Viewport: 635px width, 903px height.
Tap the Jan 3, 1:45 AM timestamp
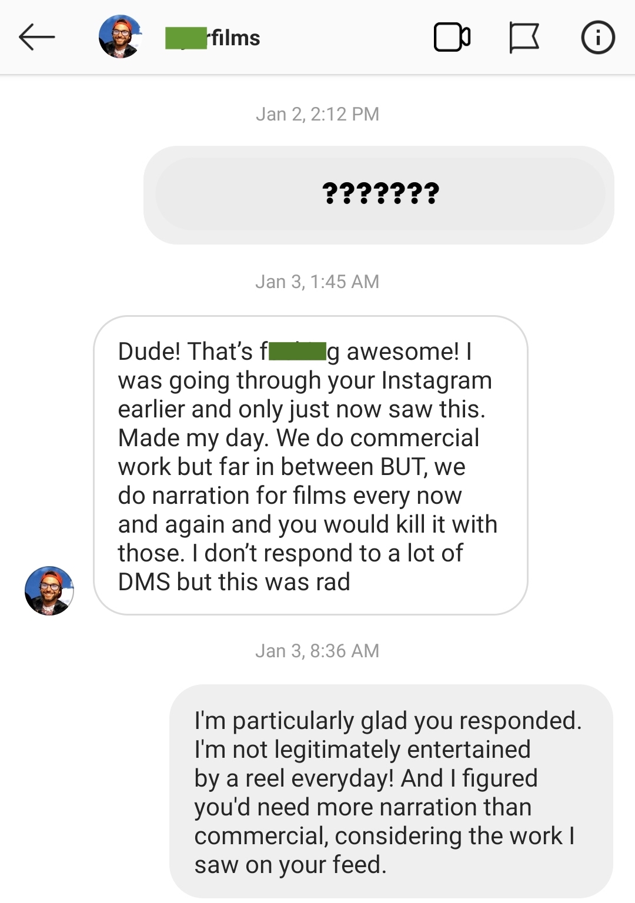pos(317,282)
